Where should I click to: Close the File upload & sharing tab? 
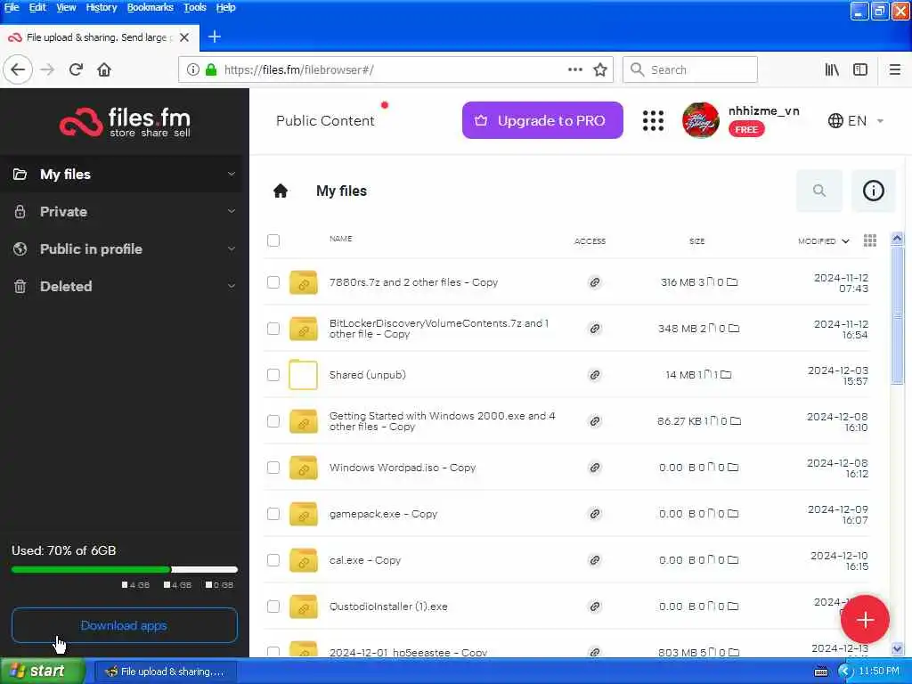(184, 37)
